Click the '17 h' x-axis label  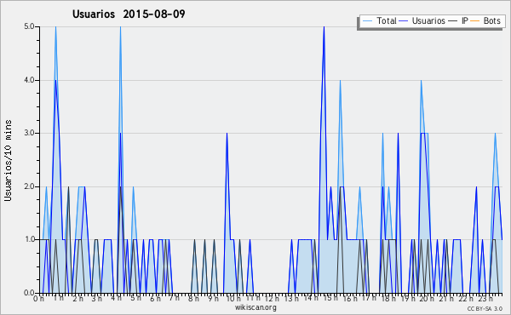(369, 298)
